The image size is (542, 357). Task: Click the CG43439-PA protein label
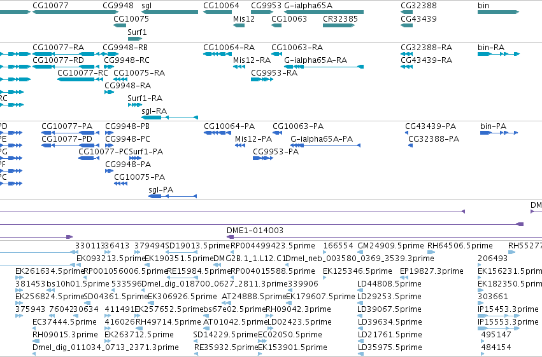tap(431, 126)
